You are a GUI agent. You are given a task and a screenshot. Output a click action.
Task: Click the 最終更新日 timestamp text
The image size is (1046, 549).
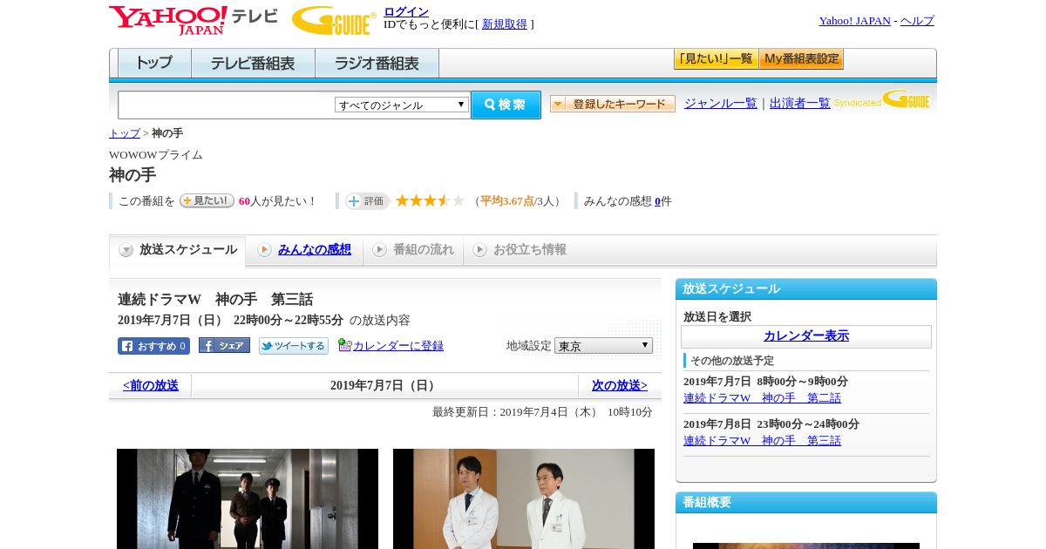pyautogui.click(x=542, y=412)
